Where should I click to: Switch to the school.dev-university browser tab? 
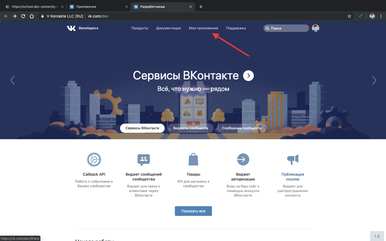click(34, 7)
